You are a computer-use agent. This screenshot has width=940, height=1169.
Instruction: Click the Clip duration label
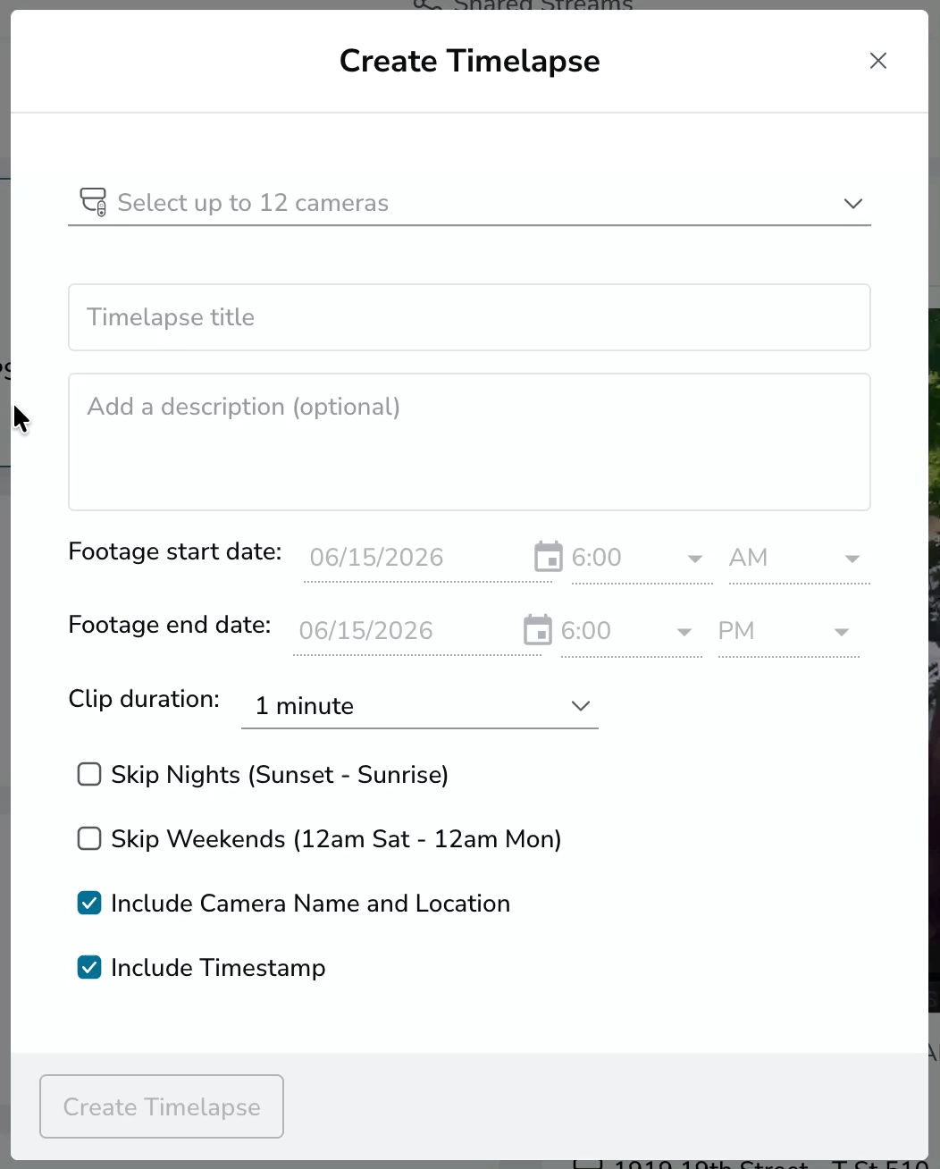click(x=144, y=699)
